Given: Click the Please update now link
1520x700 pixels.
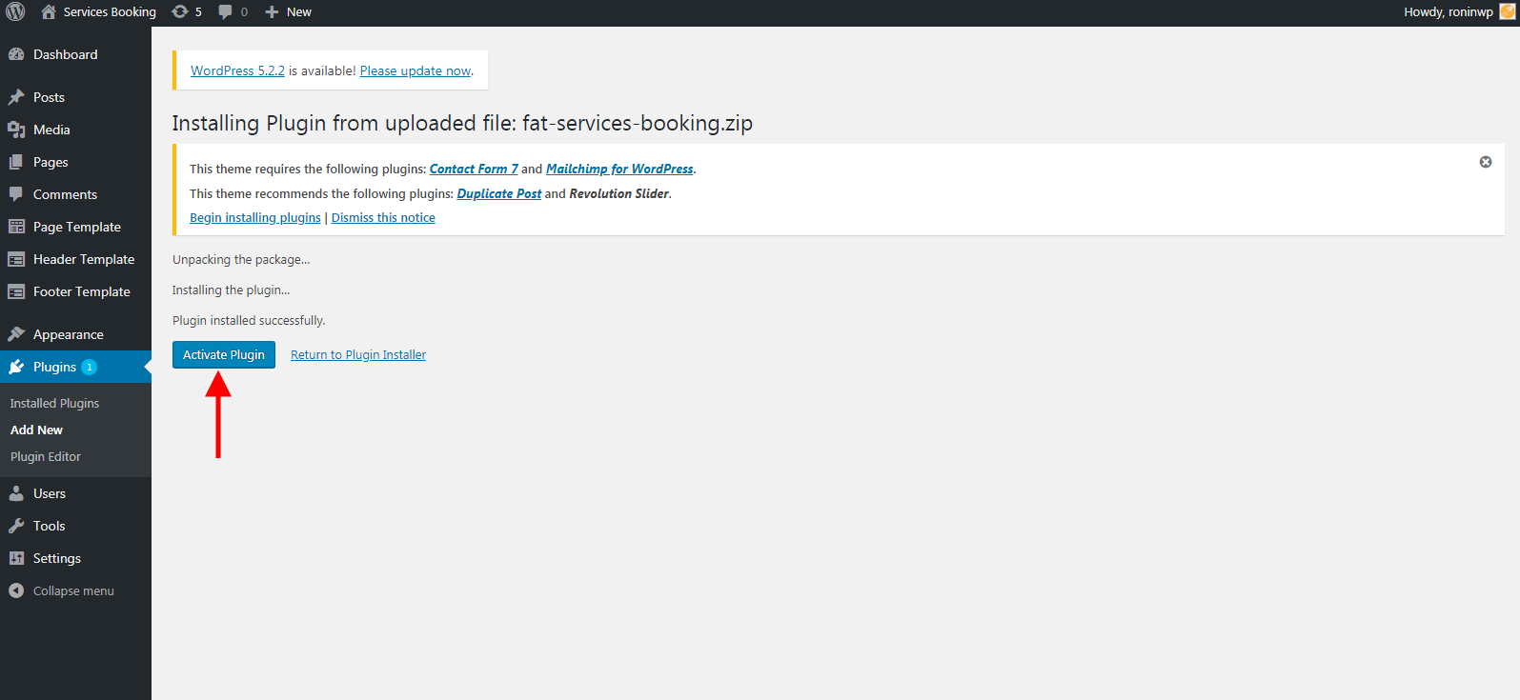Looking at the screenshot, I should 415,70.
